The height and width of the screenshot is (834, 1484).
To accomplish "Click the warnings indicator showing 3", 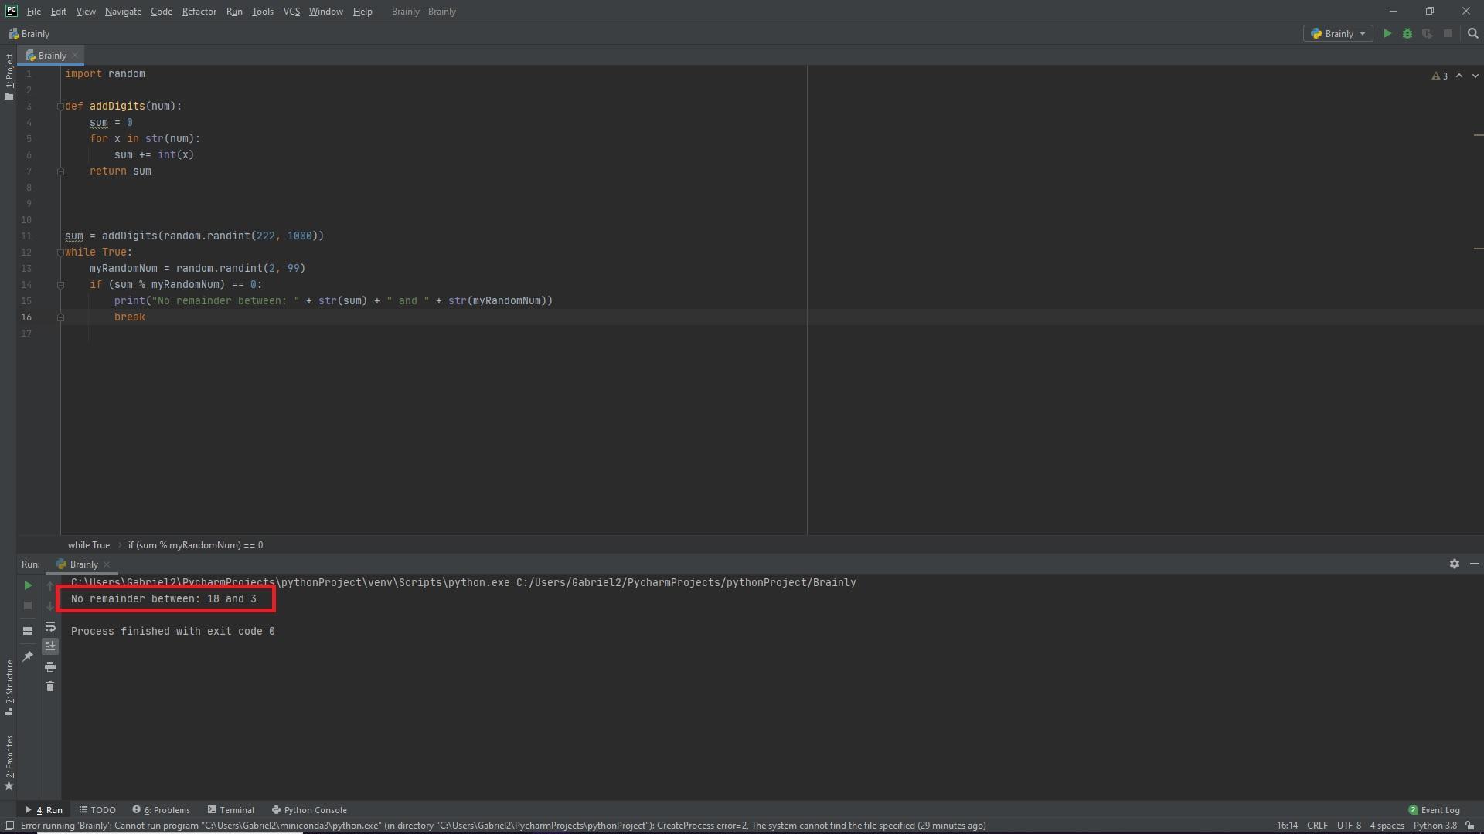I will coord(1439,76).
